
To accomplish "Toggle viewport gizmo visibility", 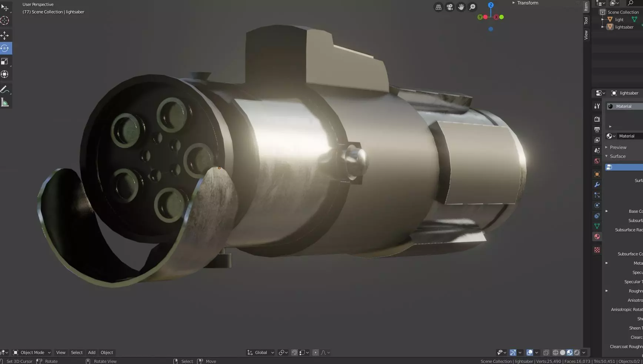I will pyautogui.click(x=513, y=353).
